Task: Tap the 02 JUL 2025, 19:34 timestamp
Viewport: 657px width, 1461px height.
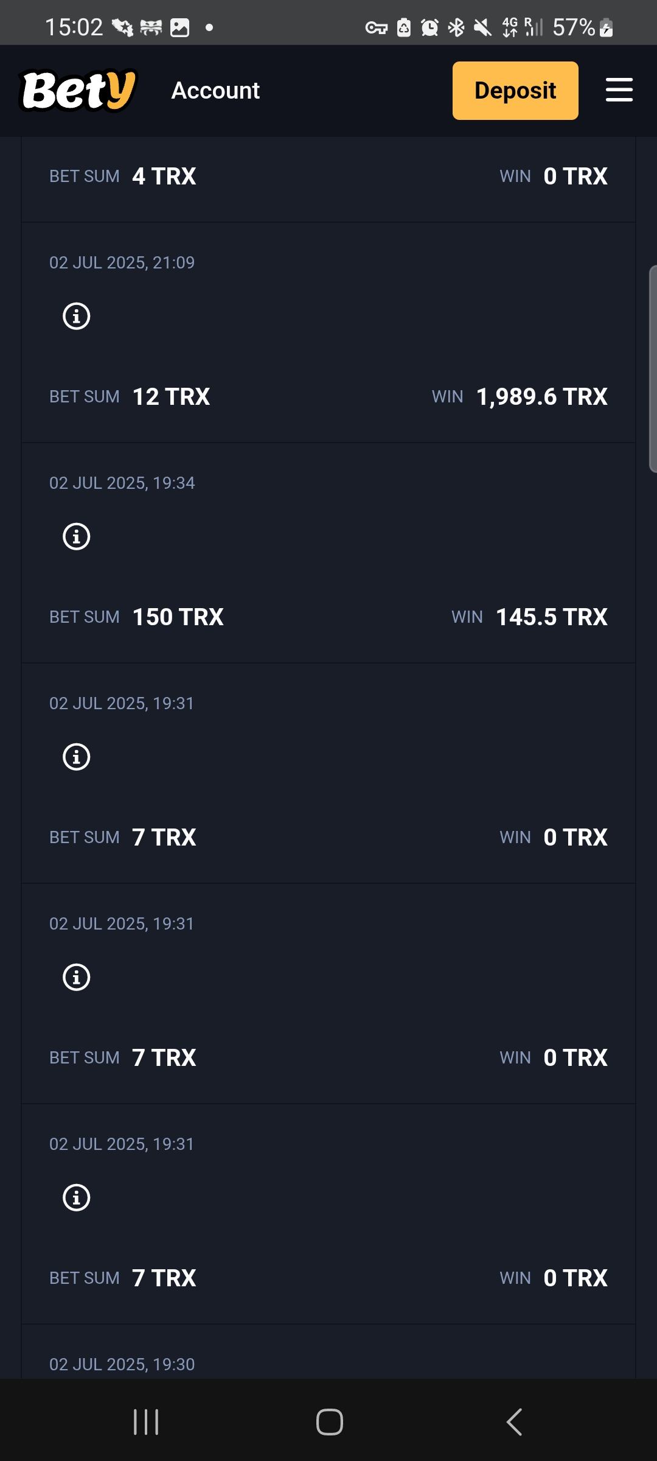Action: pyautogui.click(x=122, y=483)
